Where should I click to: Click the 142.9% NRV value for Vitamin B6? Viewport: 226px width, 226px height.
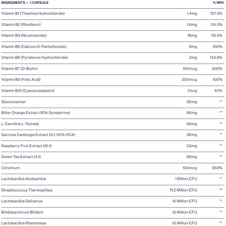[x=217, y=57]
